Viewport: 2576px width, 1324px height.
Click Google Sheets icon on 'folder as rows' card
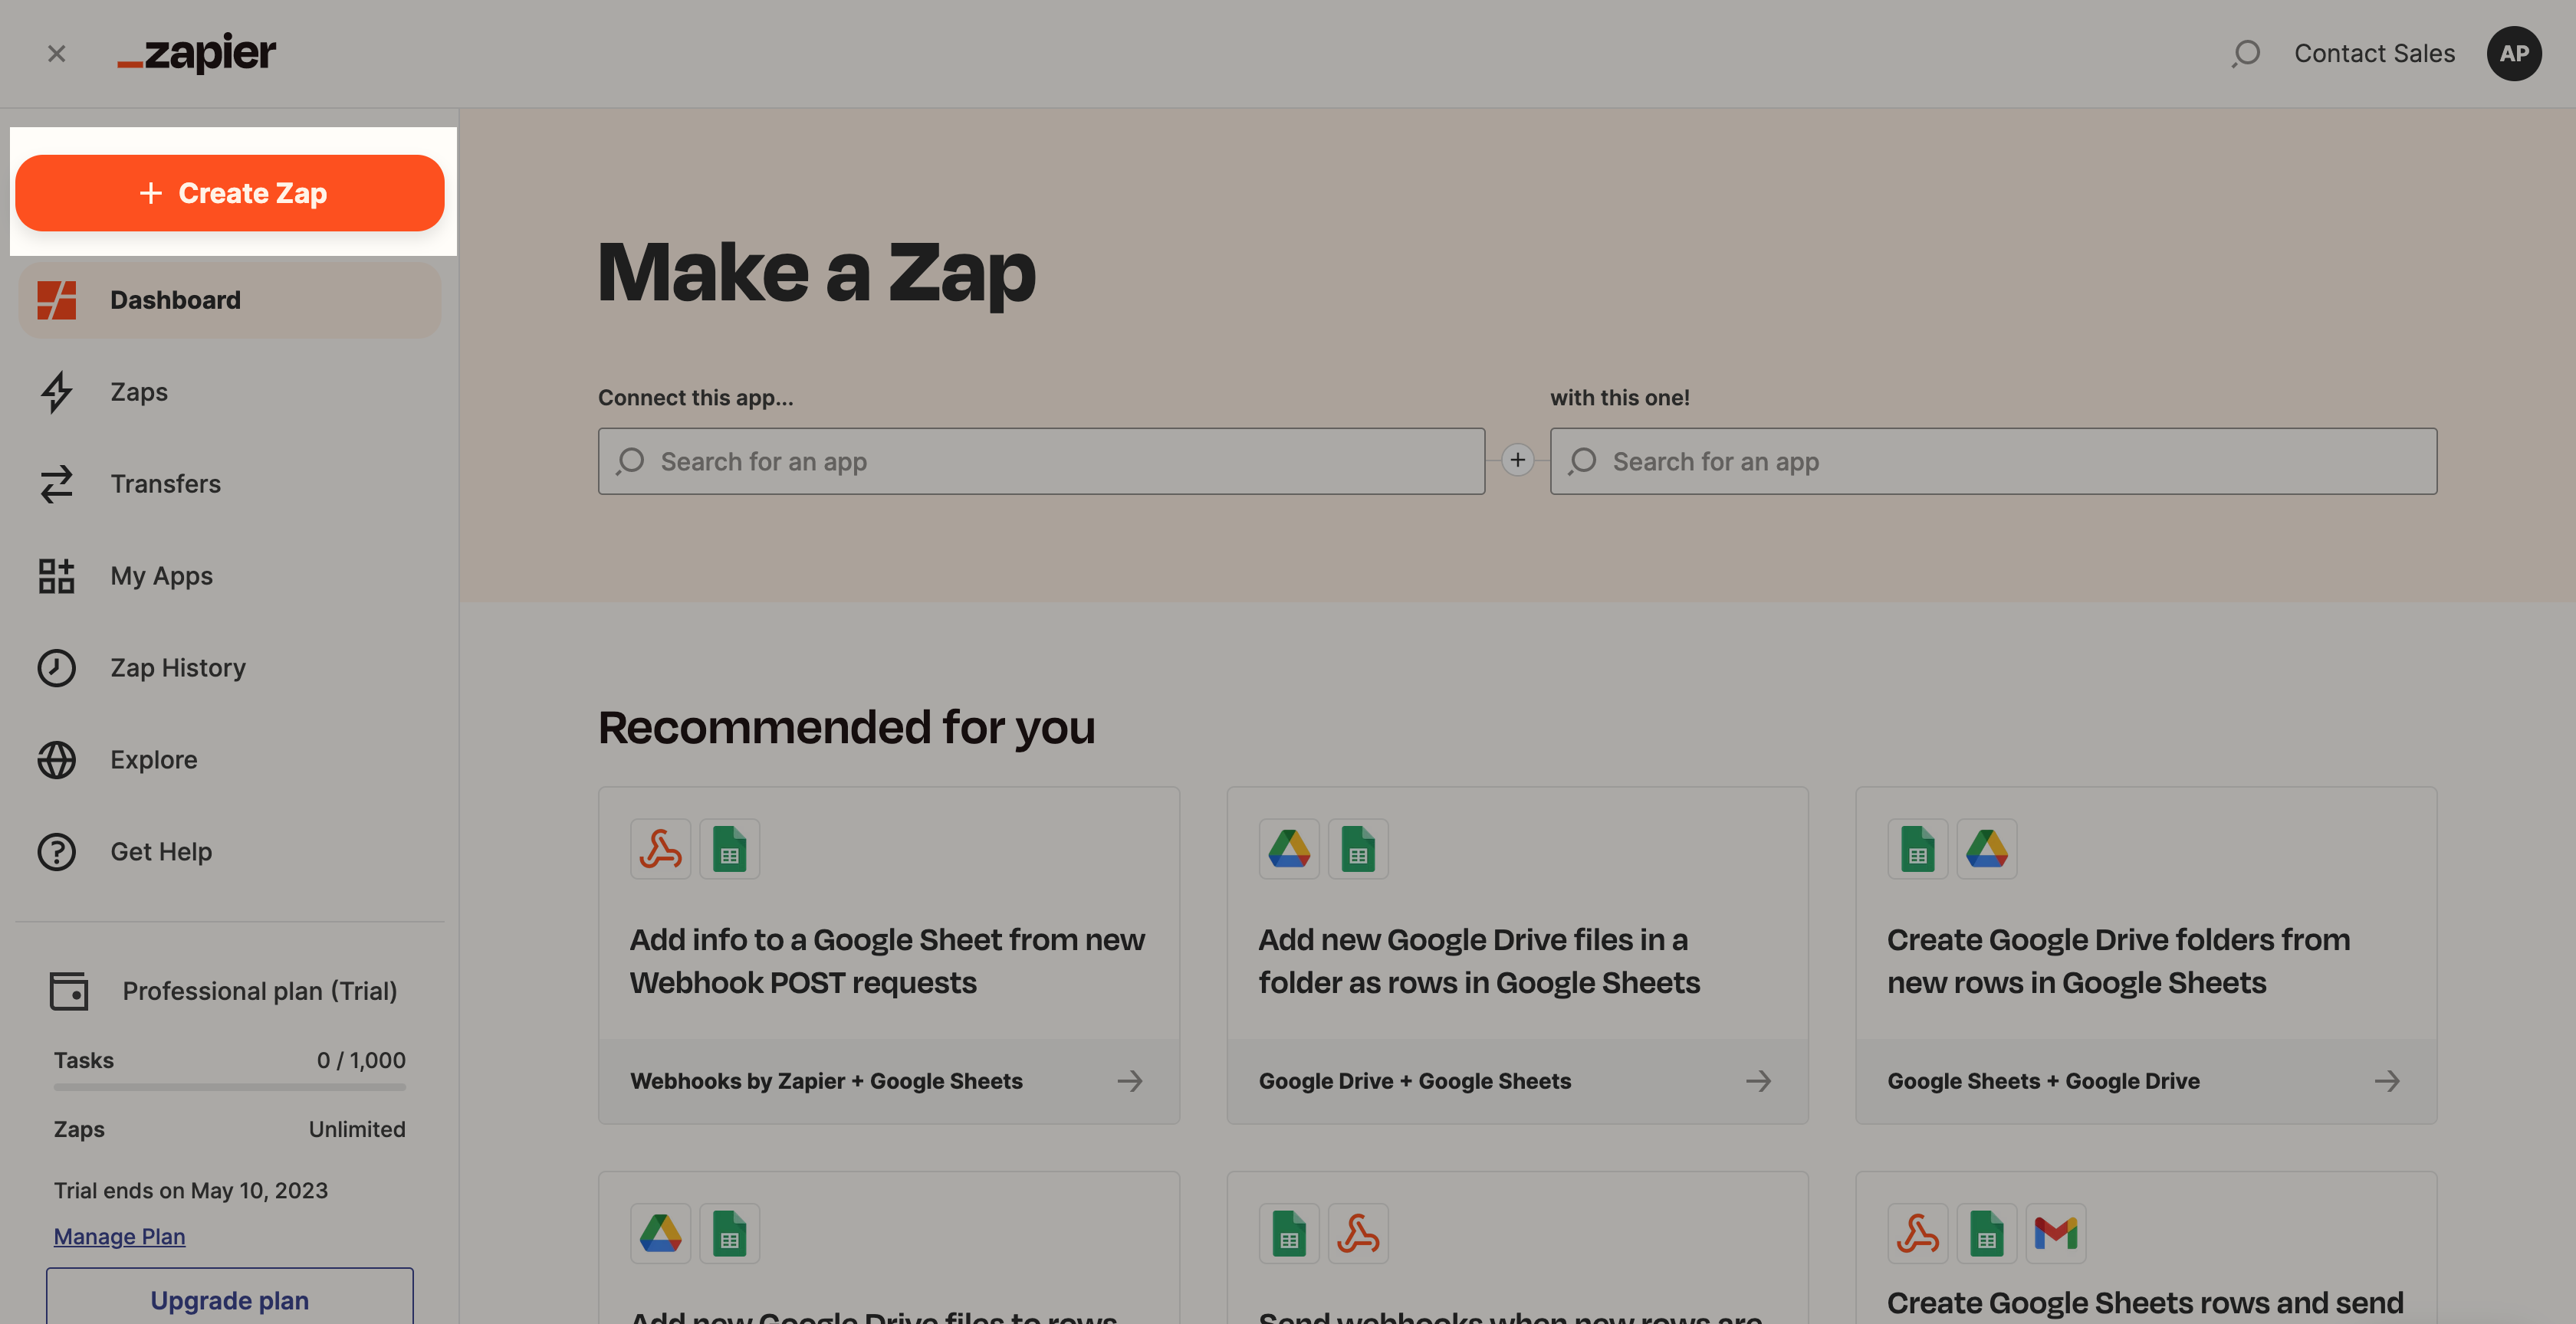pyautogui.click(x=1358, y=850)
